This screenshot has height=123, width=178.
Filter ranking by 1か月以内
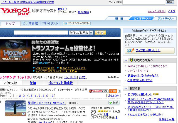[70, 77]
